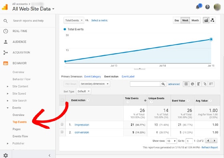Click the table search magnifier button

[163, 84]
